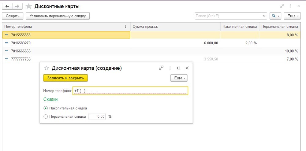
Task: Clear the search field with X icon
Action: coord(264,16)
